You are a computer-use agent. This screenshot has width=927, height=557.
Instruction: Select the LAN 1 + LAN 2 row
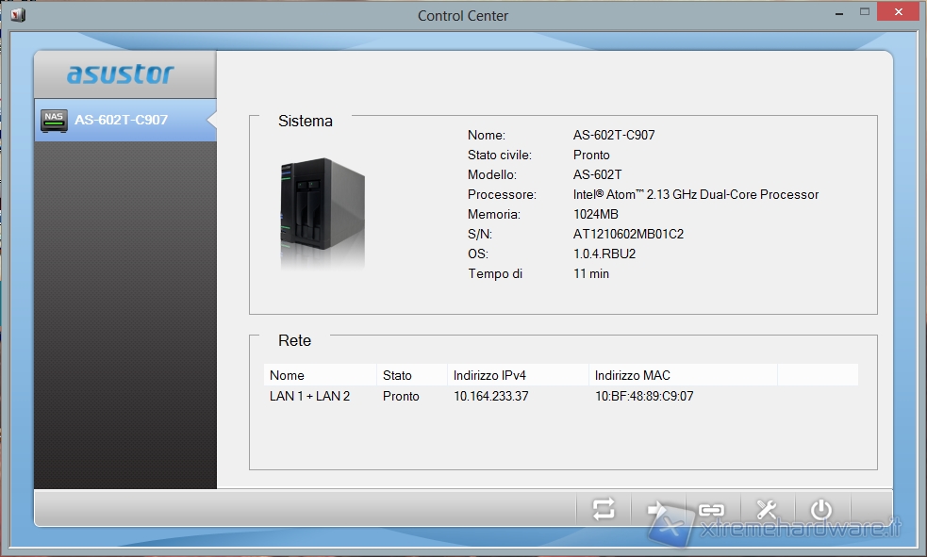[x=310, y=397]
